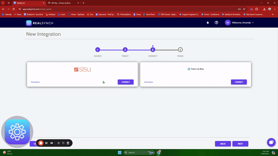This screenshot has width=278, height=156.
Task: Restart the recording with the circular arrow
Action: point(63,143)
